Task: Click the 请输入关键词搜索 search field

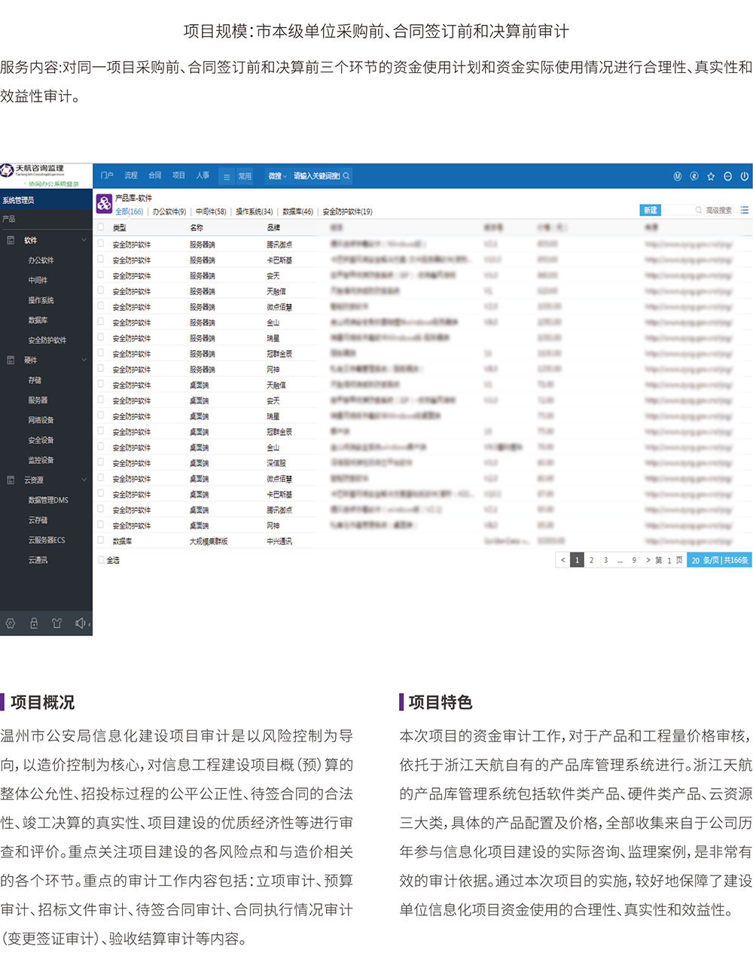Action: (318, 176)
